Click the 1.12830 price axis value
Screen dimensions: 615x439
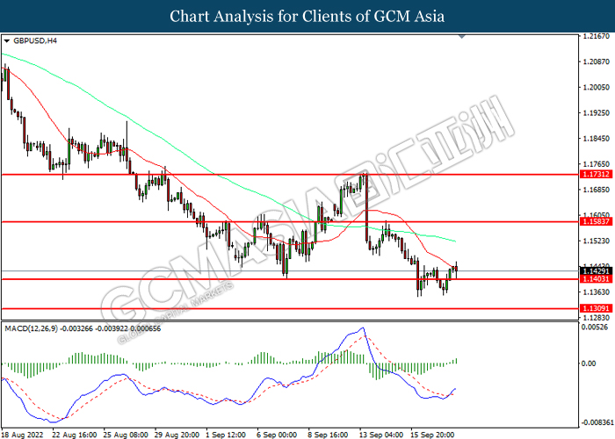point(597,318)
